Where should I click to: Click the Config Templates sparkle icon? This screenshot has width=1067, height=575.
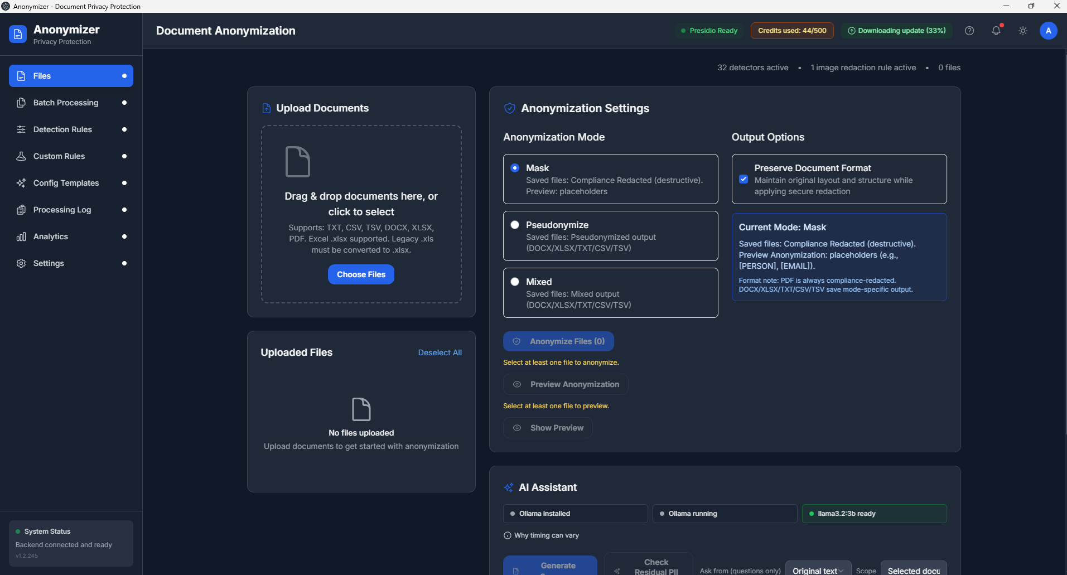pos(21,183)
